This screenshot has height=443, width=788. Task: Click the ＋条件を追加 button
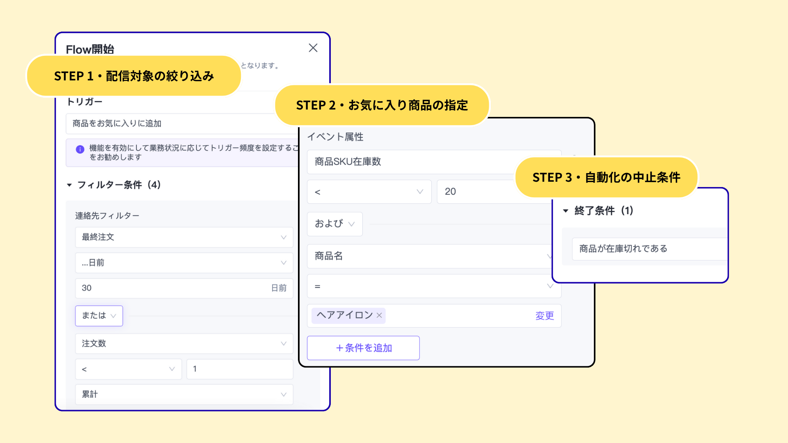click(x=363, y=348)
